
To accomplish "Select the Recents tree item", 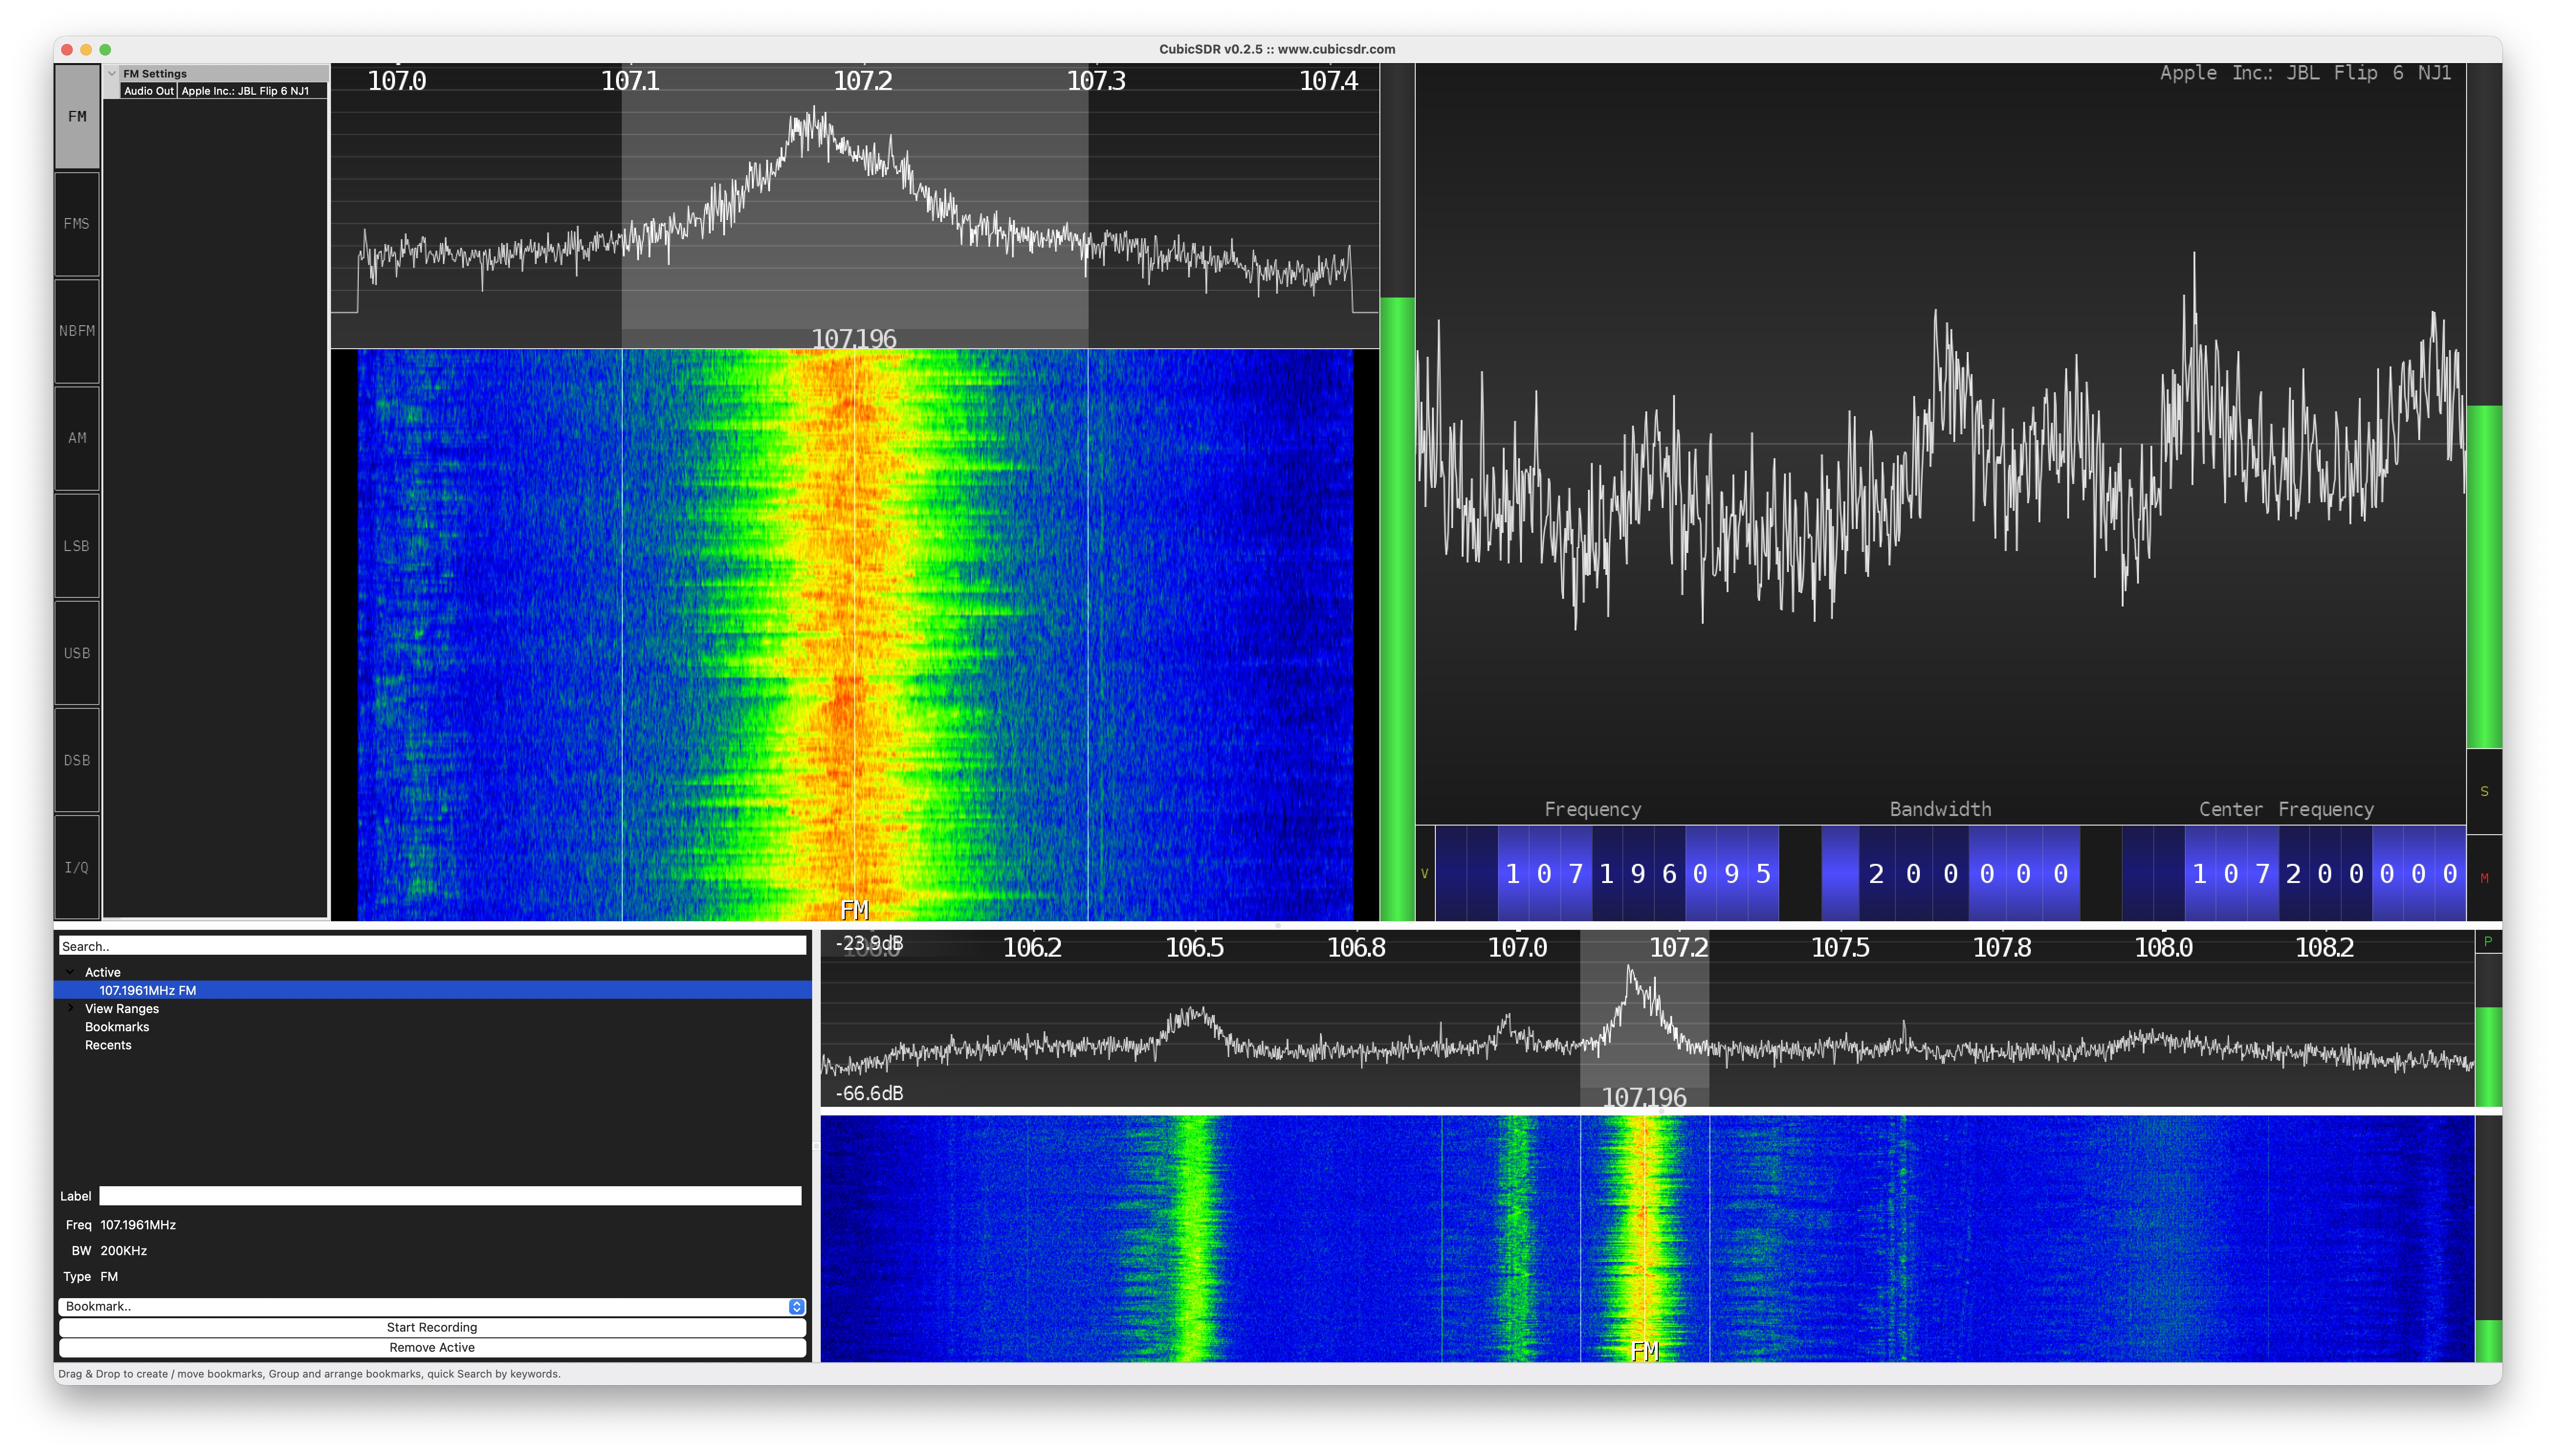I will [107, 1044].
